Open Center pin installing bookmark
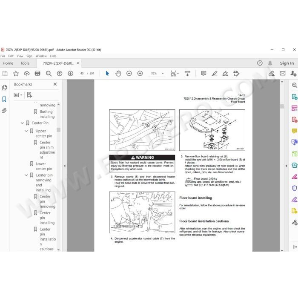The image size is (298, 298). pyautogui.click(x=47, y=218)
